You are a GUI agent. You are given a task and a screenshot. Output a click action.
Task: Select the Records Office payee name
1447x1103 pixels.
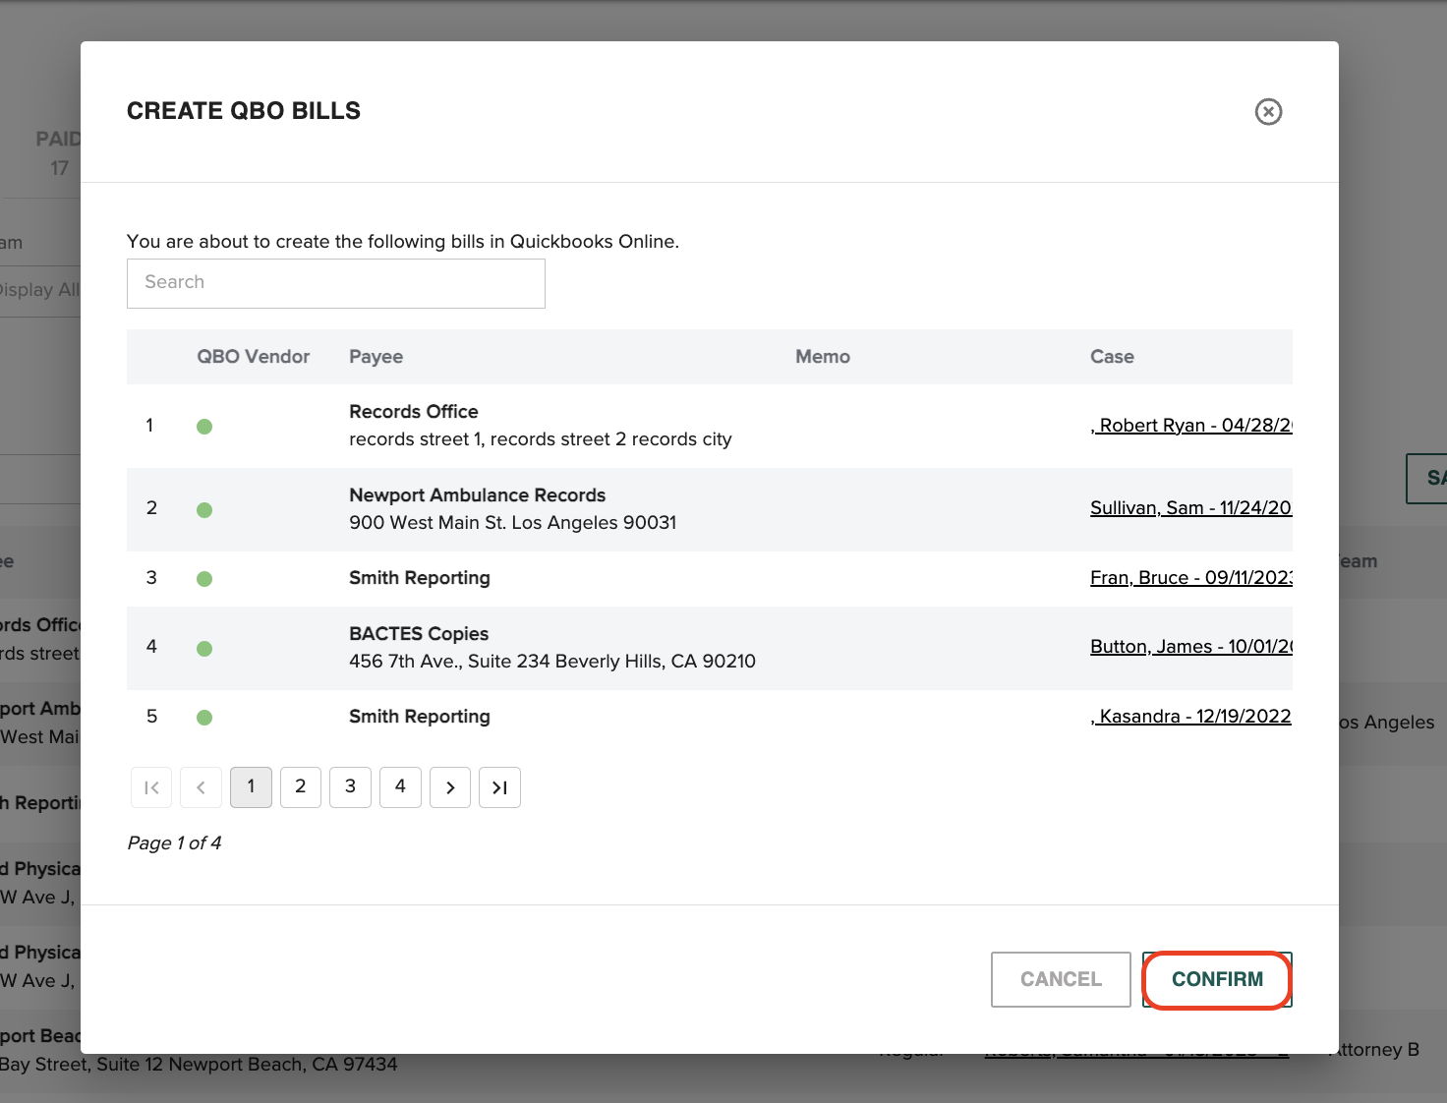414,412
